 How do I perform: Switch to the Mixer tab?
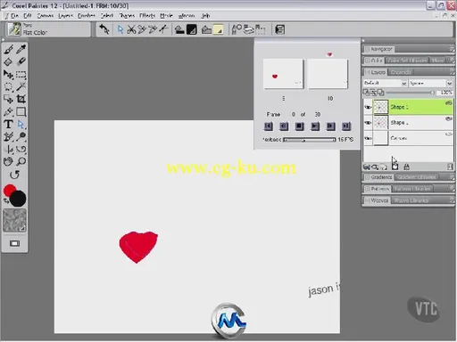[x=437, y=61]
